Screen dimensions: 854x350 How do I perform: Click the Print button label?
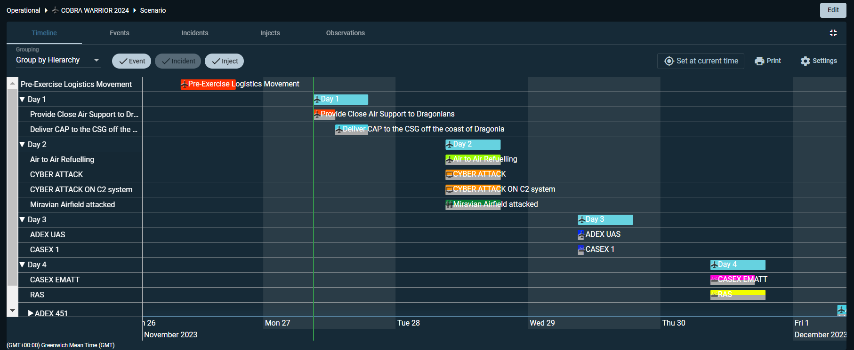click(773, 61)
